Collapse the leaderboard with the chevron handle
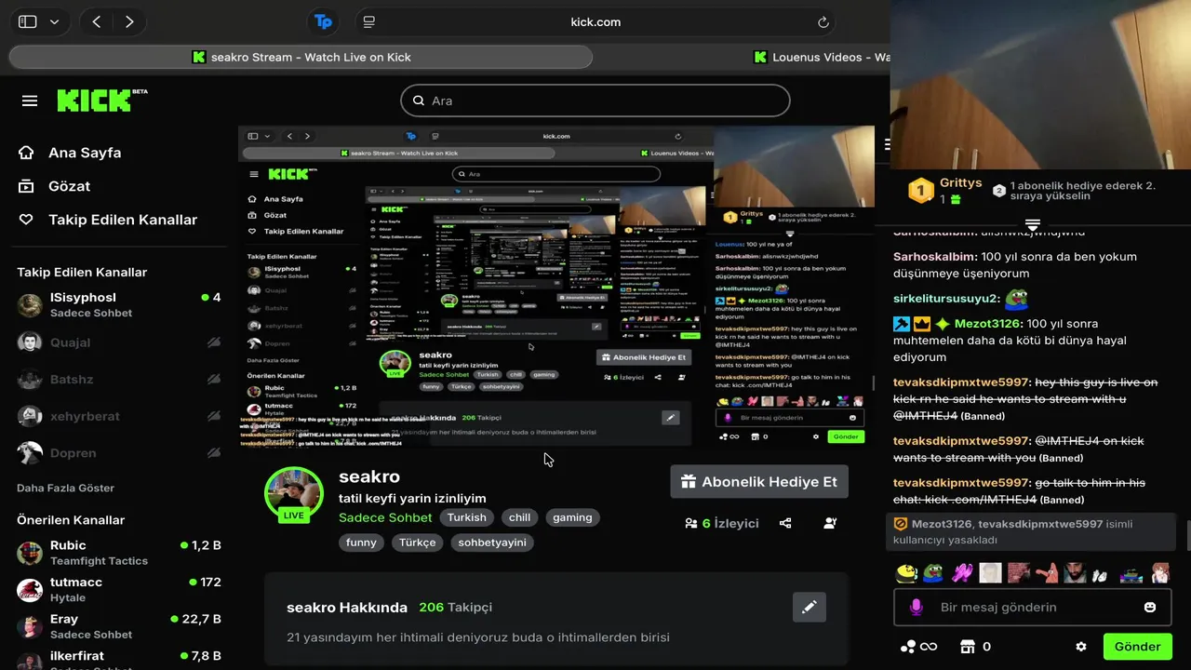This screenshot has width=1191, height=670. click(1032, 225)
